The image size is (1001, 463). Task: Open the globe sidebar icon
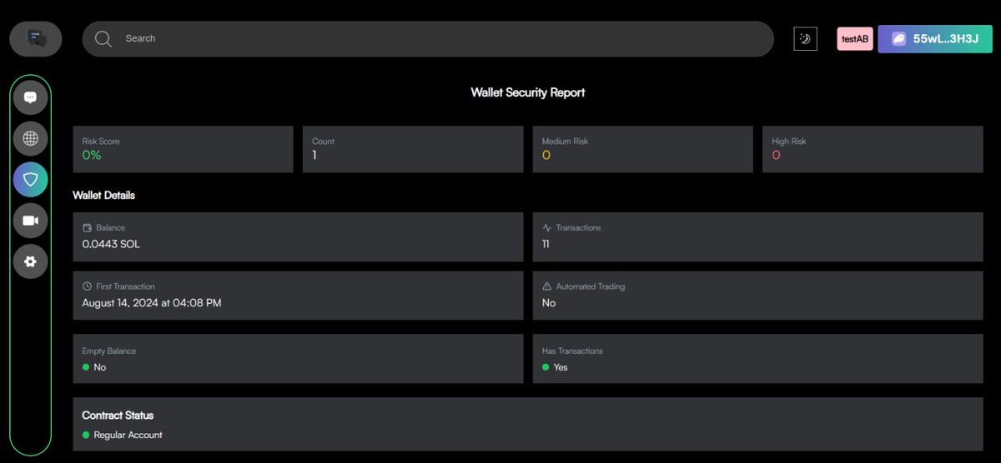[x=31, y=138]
